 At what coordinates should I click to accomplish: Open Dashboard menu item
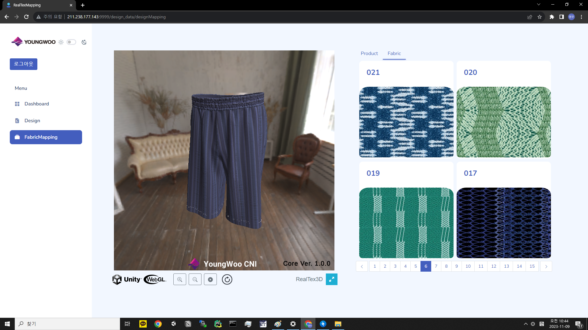[x=36, y=104]
